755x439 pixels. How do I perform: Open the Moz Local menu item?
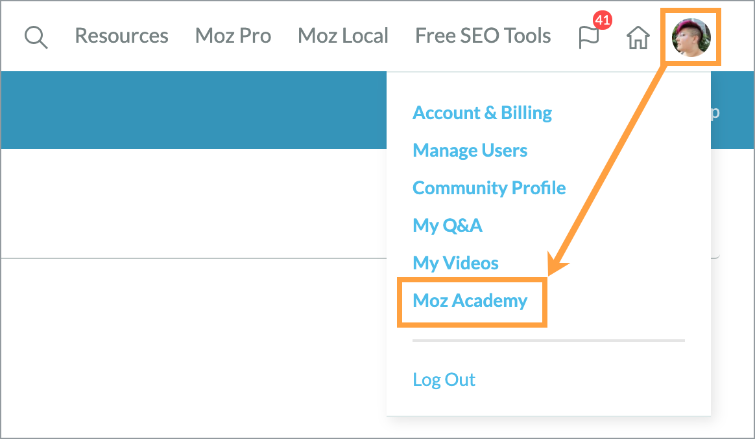[x=343, y=36]
